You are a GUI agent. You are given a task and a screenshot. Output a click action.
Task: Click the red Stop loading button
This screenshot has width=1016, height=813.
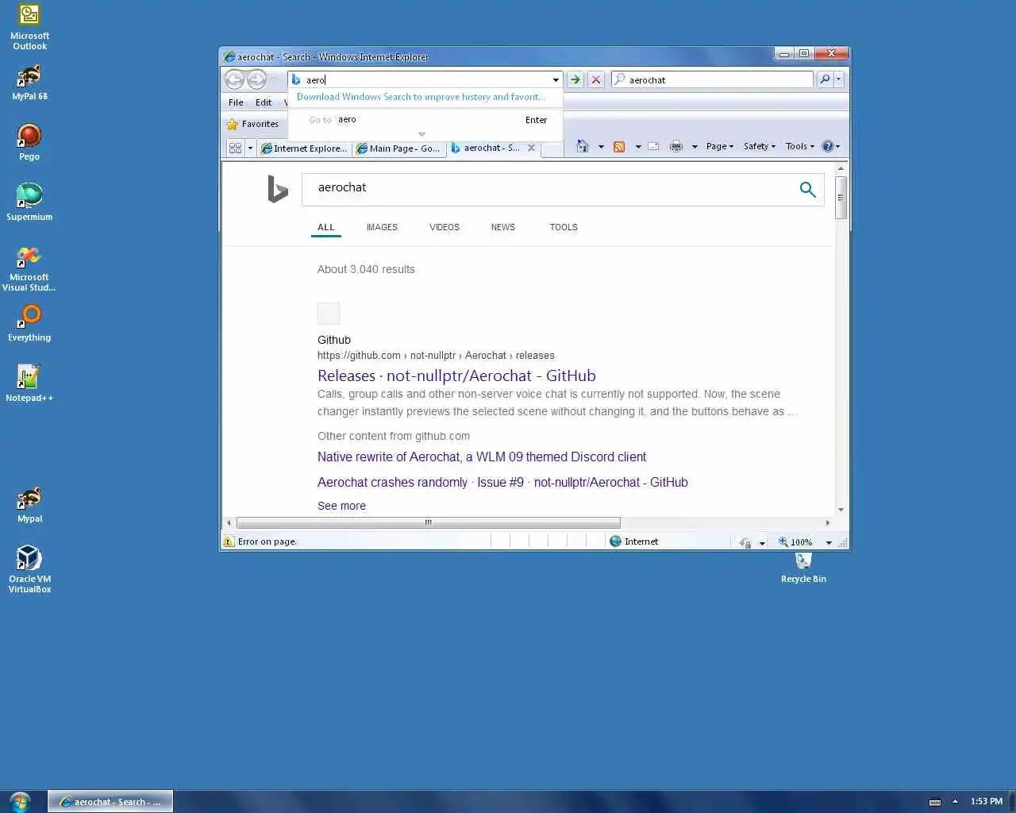596,79
